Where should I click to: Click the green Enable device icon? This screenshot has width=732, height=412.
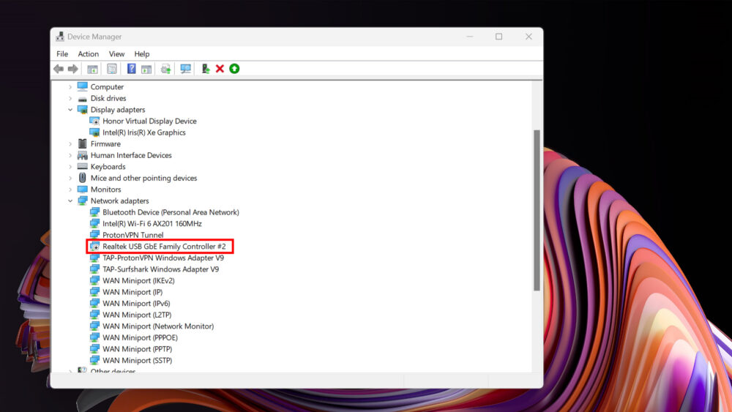coord(234,69)
